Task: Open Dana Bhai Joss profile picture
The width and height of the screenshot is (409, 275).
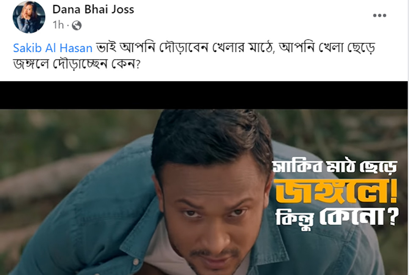Action: click(x=29, y=17)
